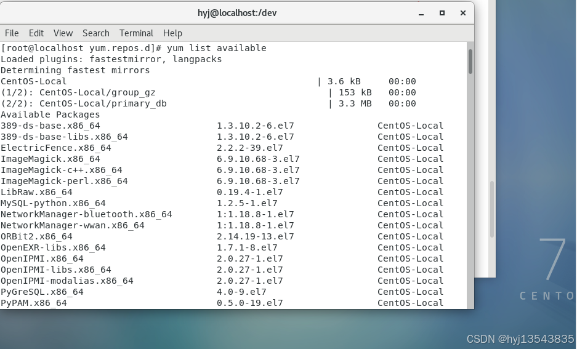Click version 1.2.5-1.el7
Image resolution: width=577 pixels, height=349 pixels.
click(x=247, y=203)
